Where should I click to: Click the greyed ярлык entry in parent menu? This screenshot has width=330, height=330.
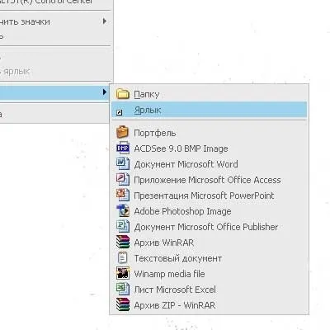click(x=55, y=71)
